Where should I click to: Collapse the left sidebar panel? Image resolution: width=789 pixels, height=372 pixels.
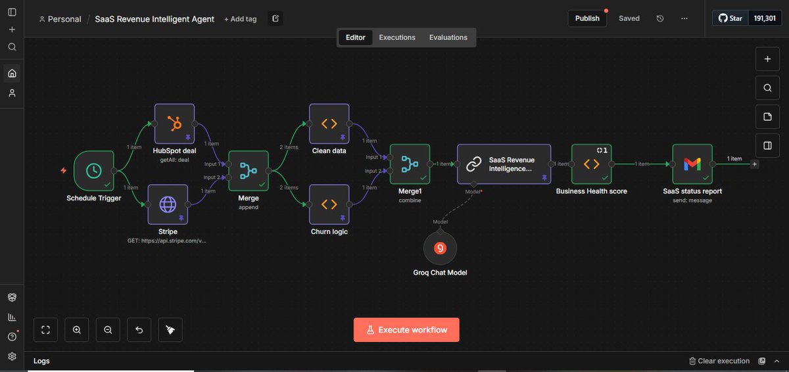coord(12,12)
